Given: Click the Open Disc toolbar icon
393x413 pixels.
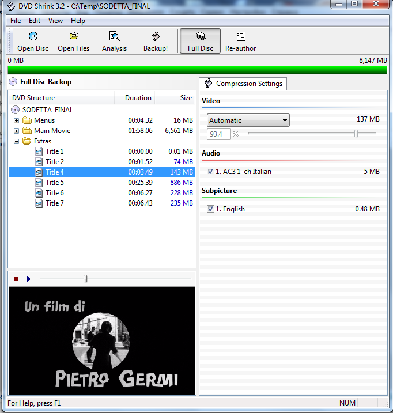Looking at the screenshot, I should tap(33, 36).
